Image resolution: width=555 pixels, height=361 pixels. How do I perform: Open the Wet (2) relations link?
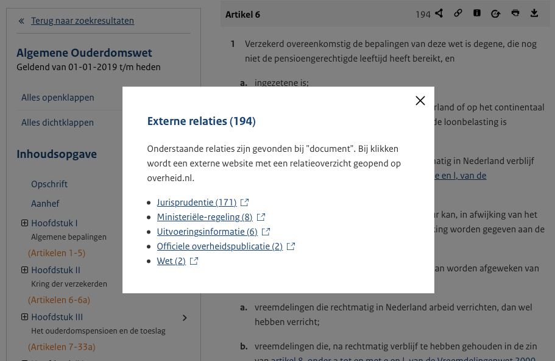(171, 261)
